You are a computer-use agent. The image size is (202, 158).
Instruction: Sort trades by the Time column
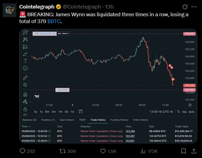click(x=26, y=126)
